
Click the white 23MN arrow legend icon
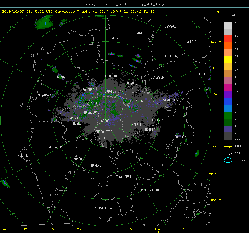(x=228, y=153)
